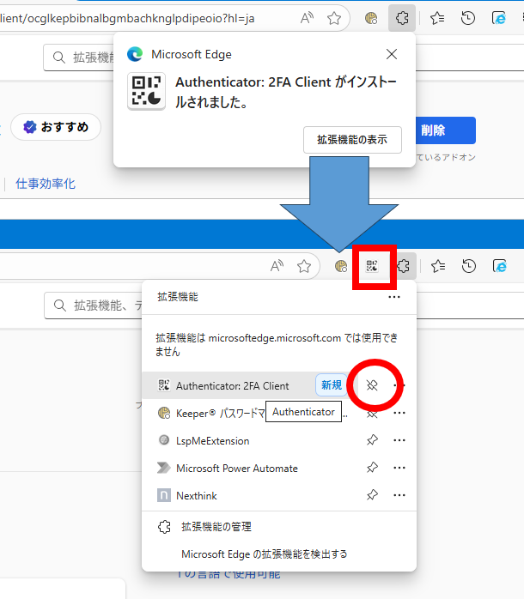Open Microsoft Edge の拡張機能を検出する
Image resolution: width=524 pixels, height=599 pixels.
264,554
